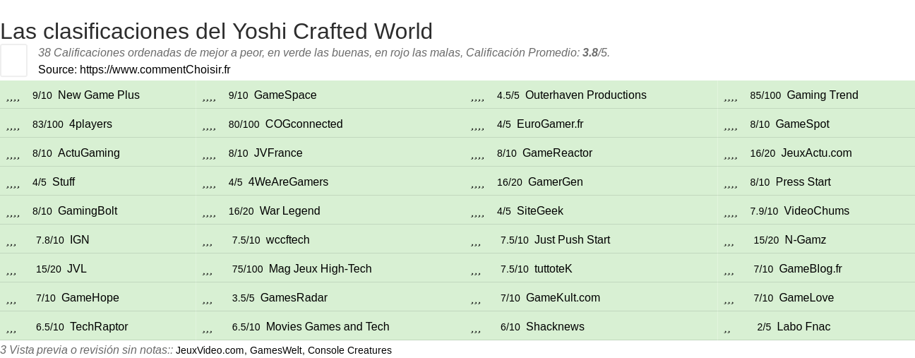This screenshot has width=915, height=358.
Task: Select the GameSpot entry
Action: point(802,124)
